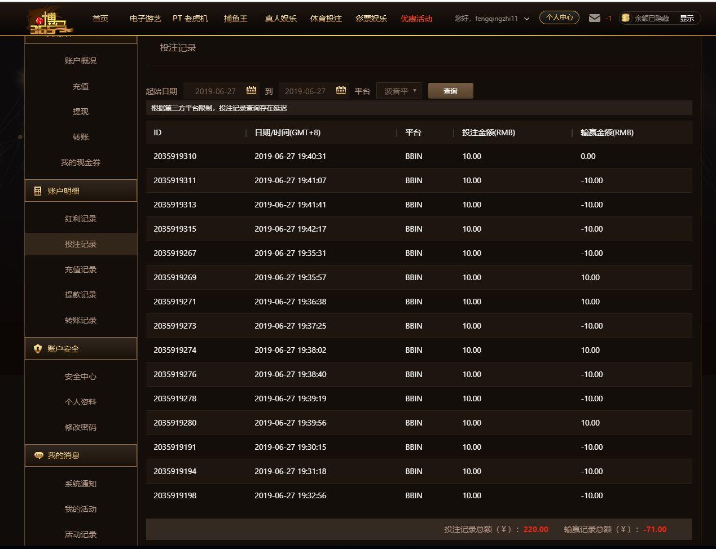Open 电子游艺 menu item

coord(145,19)
